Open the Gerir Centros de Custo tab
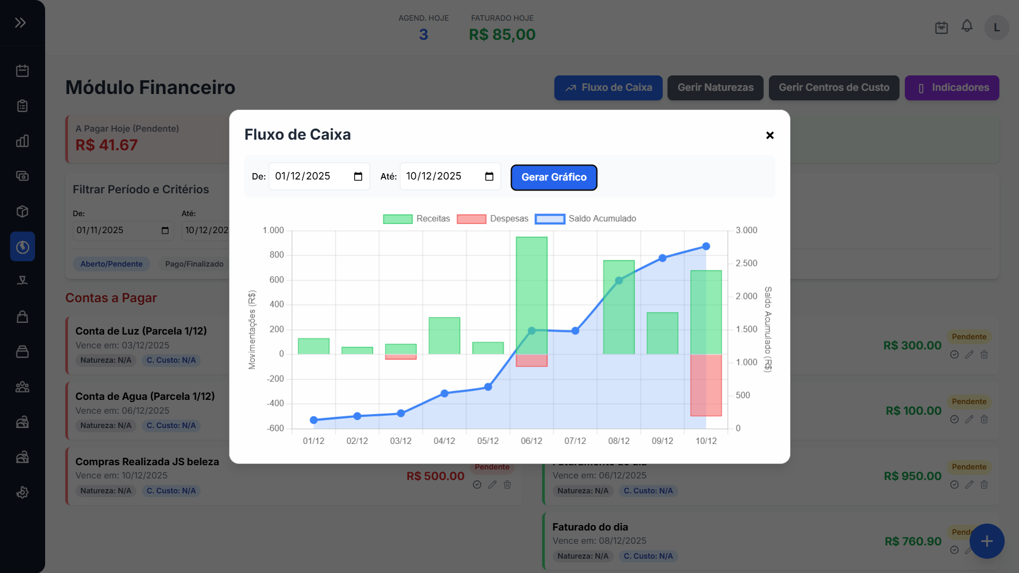The width and height of the screenshot is (1019, 573). click(x=834, y=88)
